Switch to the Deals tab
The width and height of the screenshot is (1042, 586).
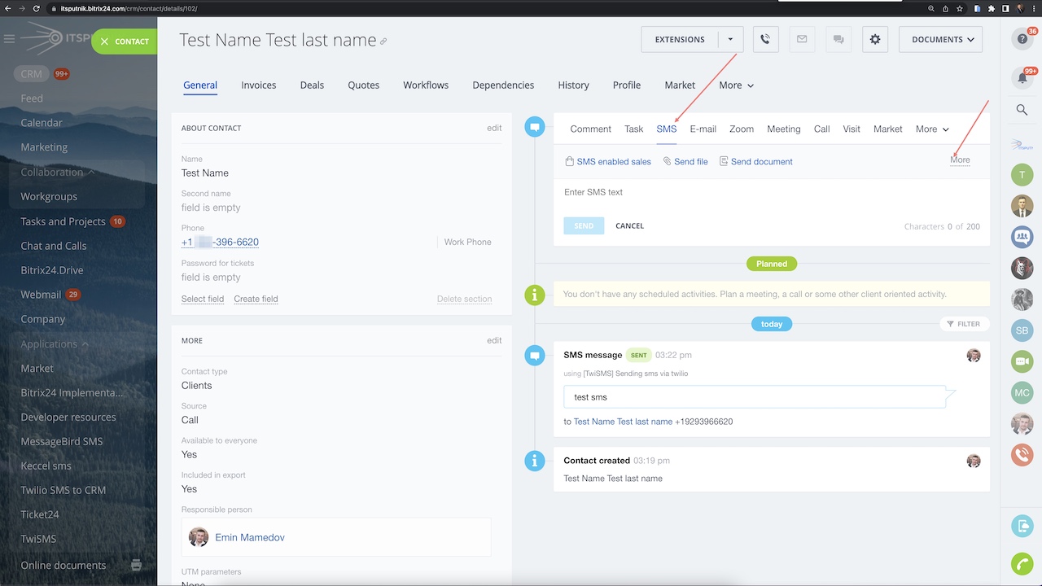pyautogui.click(x=312, y=85)
